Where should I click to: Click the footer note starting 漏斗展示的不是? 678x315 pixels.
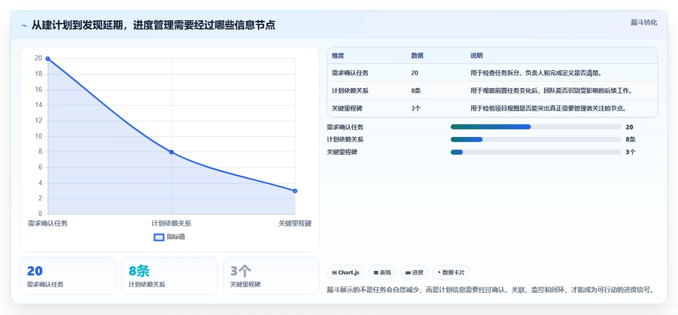click(490, 290)
